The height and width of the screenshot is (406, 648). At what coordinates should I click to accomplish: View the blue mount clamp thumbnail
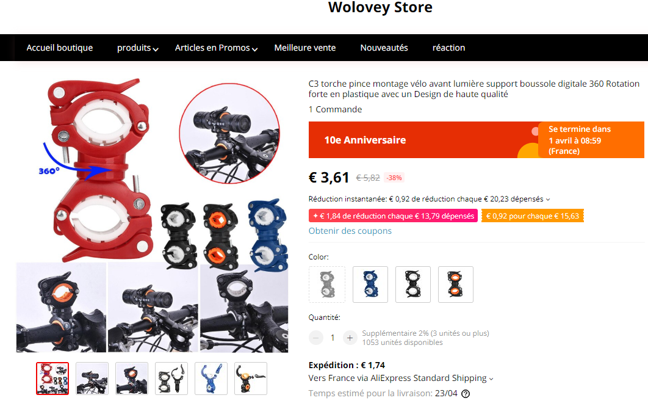coord(211,379)
